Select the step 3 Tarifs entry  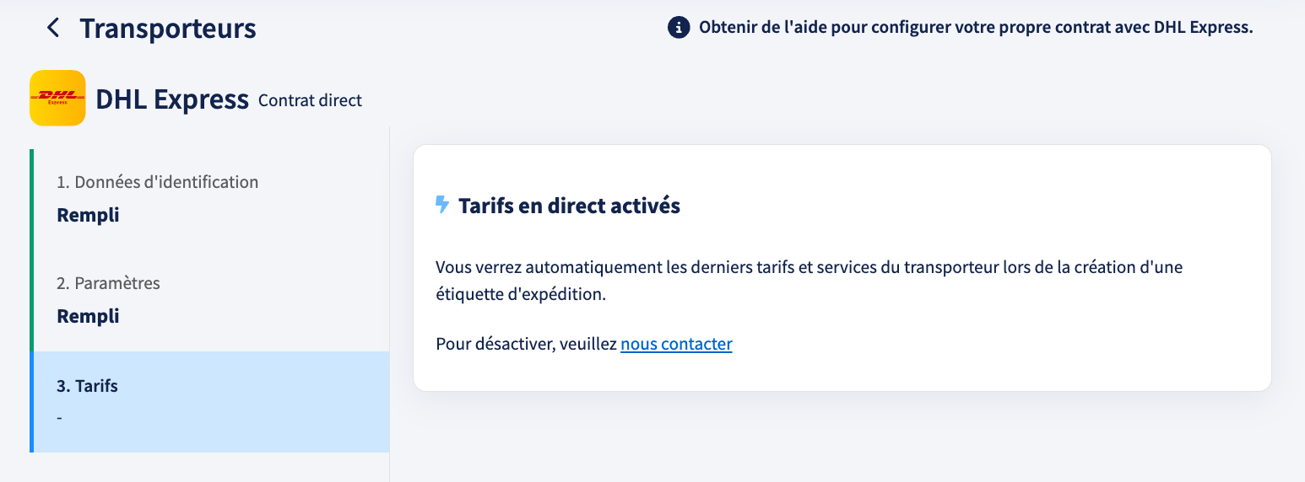coord(209,402)
